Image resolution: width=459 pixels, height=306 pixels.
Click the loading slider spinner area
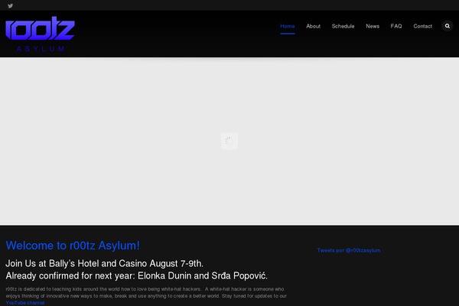coord(229,141)
